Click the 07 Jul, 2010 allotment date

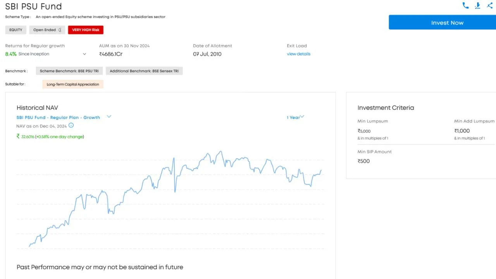coord(207,54)
